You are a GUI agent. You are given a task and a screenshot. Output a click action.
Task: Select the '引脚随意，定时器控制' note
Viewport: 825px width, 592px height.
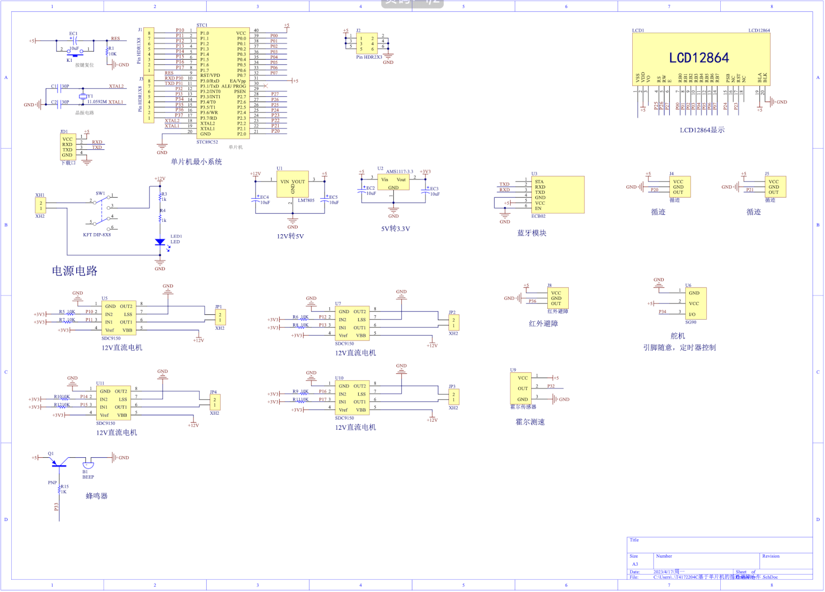[x=679, y=348]
